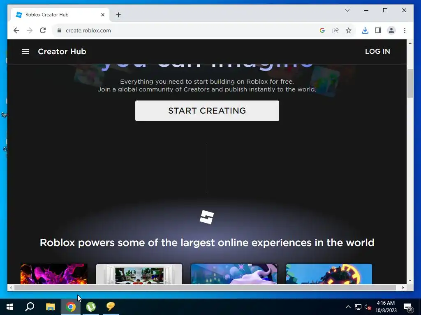Open the yellow chat app taskbar icon
This screenshot has width=421, height=315.
[x=111, y=307]
